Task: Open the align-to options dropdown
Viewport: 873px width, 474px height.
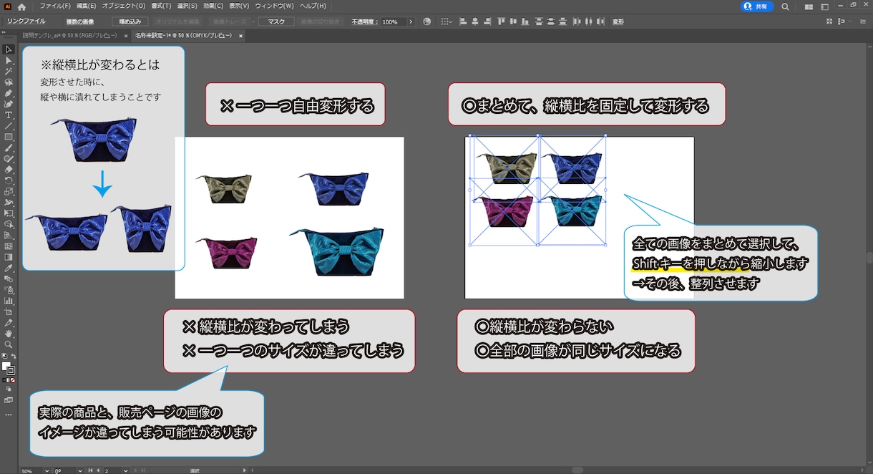Action: click(x=447, y=22)
